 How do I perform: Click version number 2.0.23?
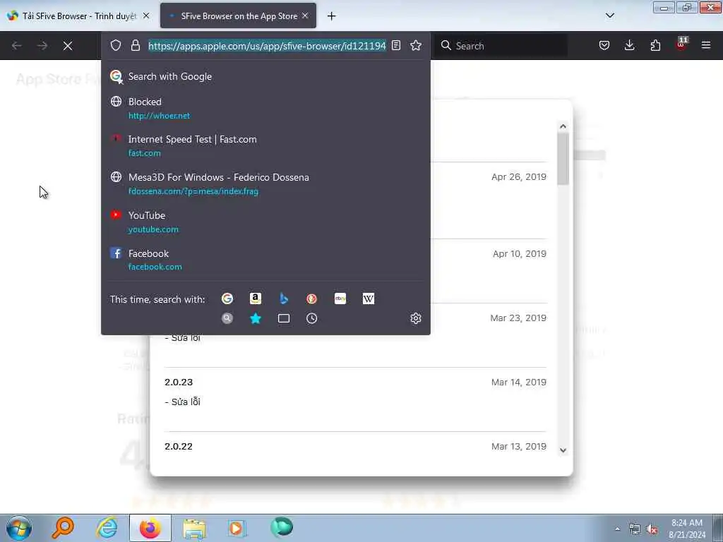coord(179,382)
